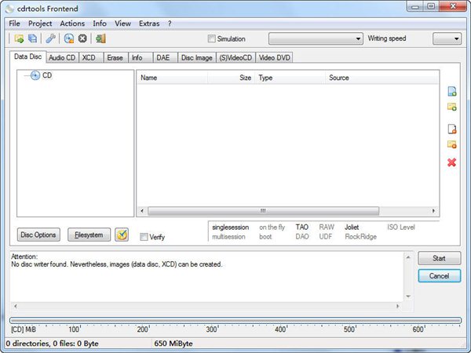Click the Name column header
The image size is (471, 353).
point(172,78)
